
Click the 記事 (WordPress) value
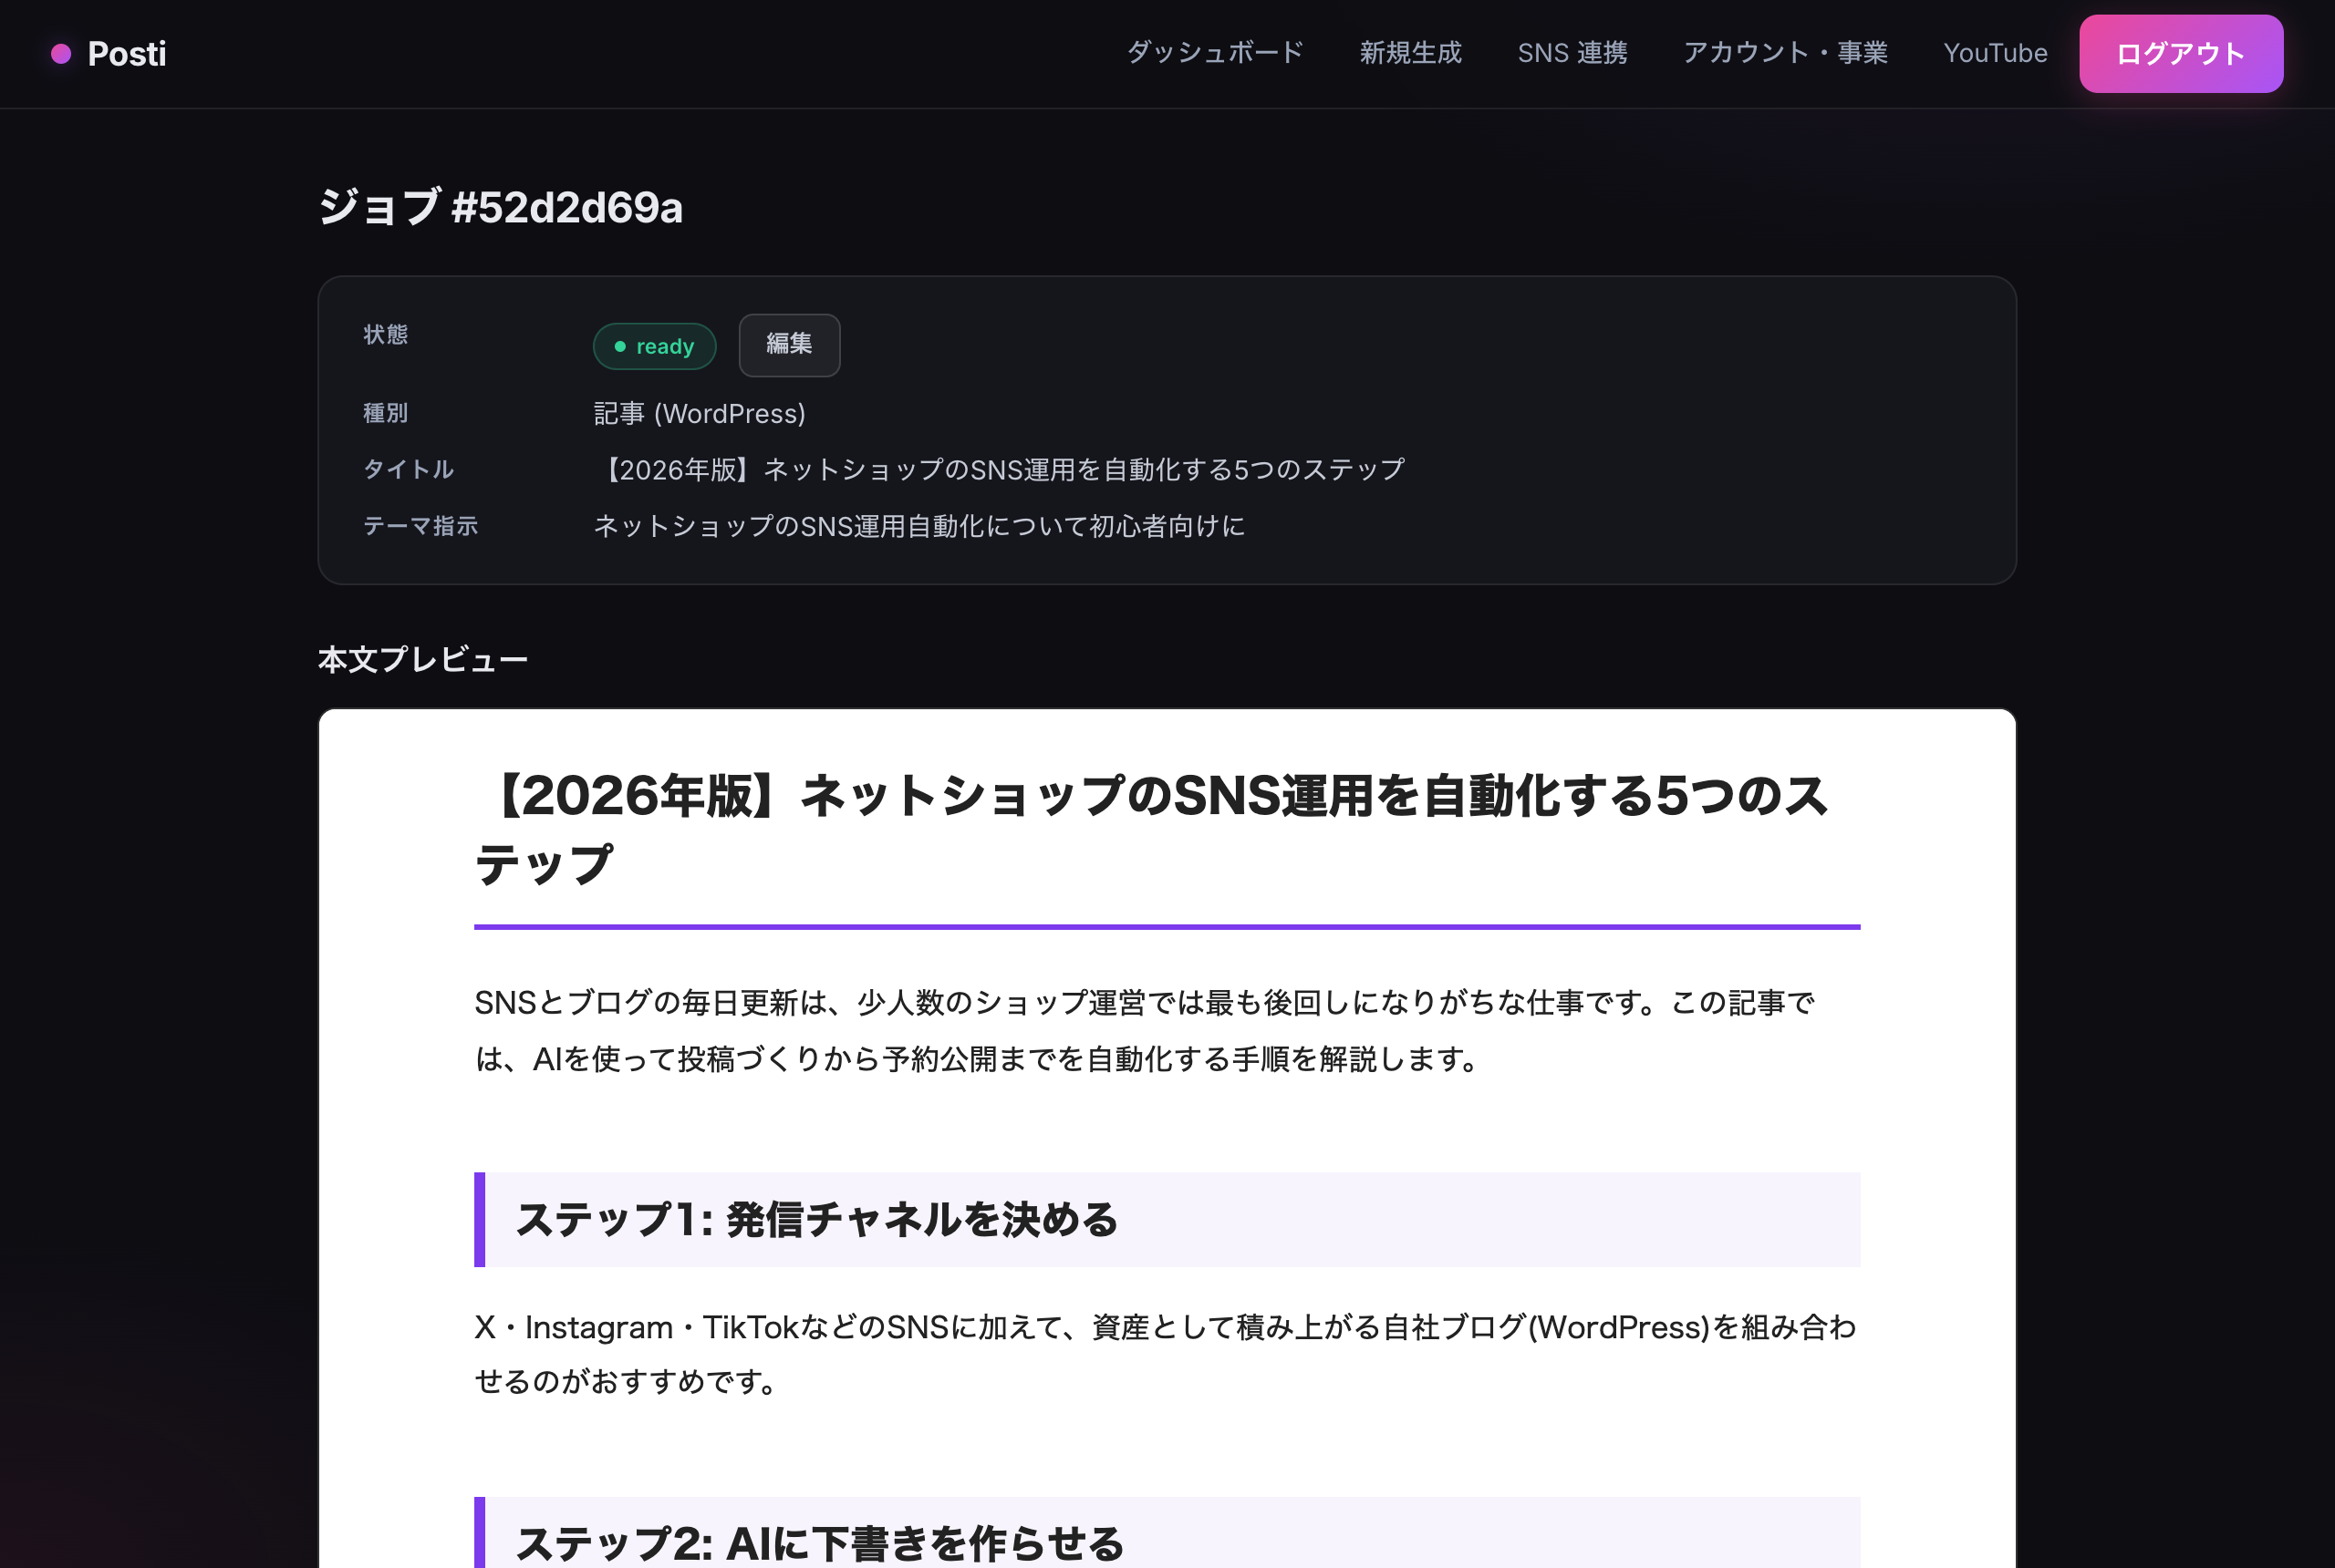click(700, 414)
